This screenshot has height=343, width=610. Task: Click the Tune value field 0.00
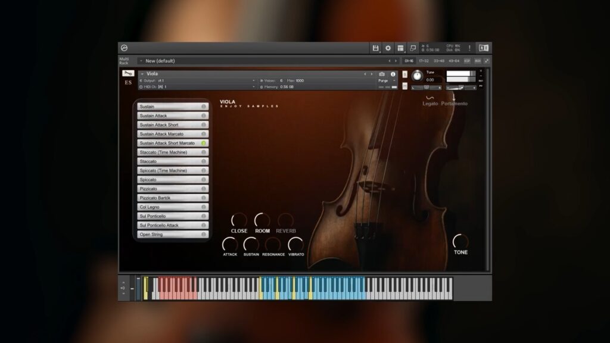(430, 80)
